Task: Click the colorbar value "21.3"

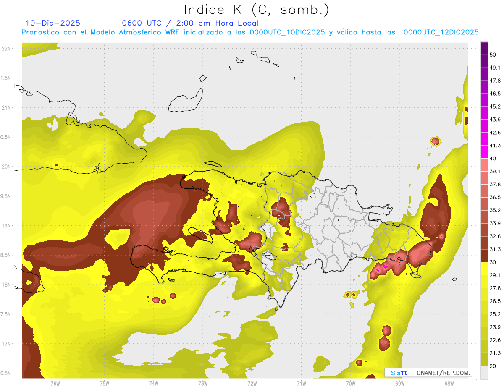Action: (x=495, y=354)
